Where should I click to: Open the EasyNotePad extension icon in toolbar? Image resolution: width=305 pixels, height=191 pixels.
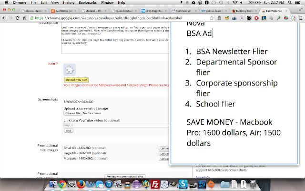point(294,18)
